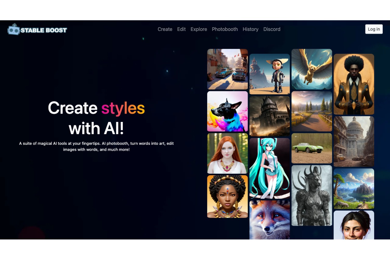The image size is (390, 260).
Task: Select the ruined domed capitol building image
Action: click(x=354, y=141)
